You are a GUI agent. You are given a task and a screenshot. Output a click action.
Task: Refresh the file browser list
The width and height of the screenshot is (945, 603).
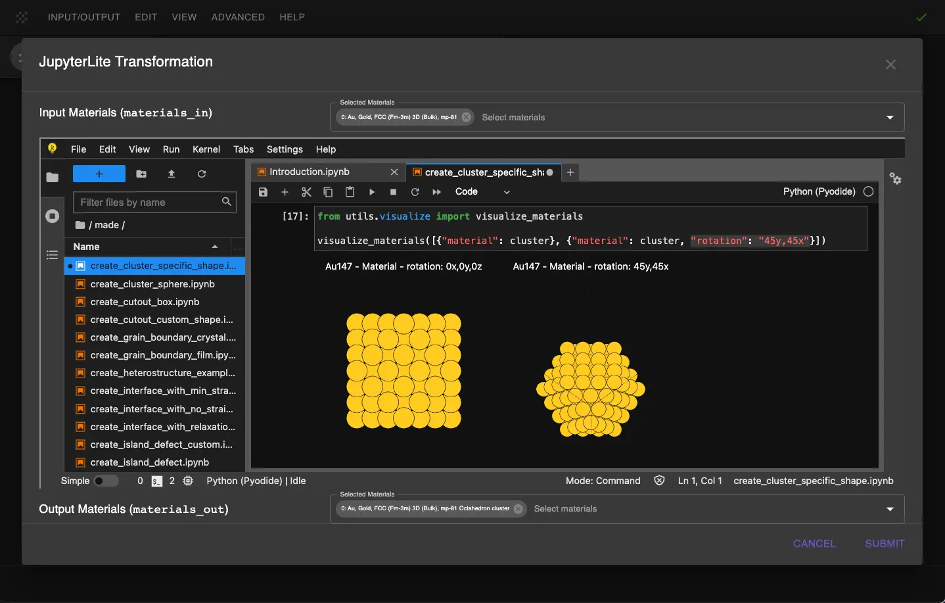pyautogui.click(x=202, y=174)
